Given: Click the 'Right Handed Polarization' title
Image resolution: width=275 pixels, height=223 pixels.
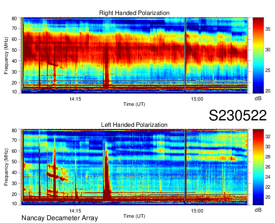Looking at the screenshot, I should (134, 13).
